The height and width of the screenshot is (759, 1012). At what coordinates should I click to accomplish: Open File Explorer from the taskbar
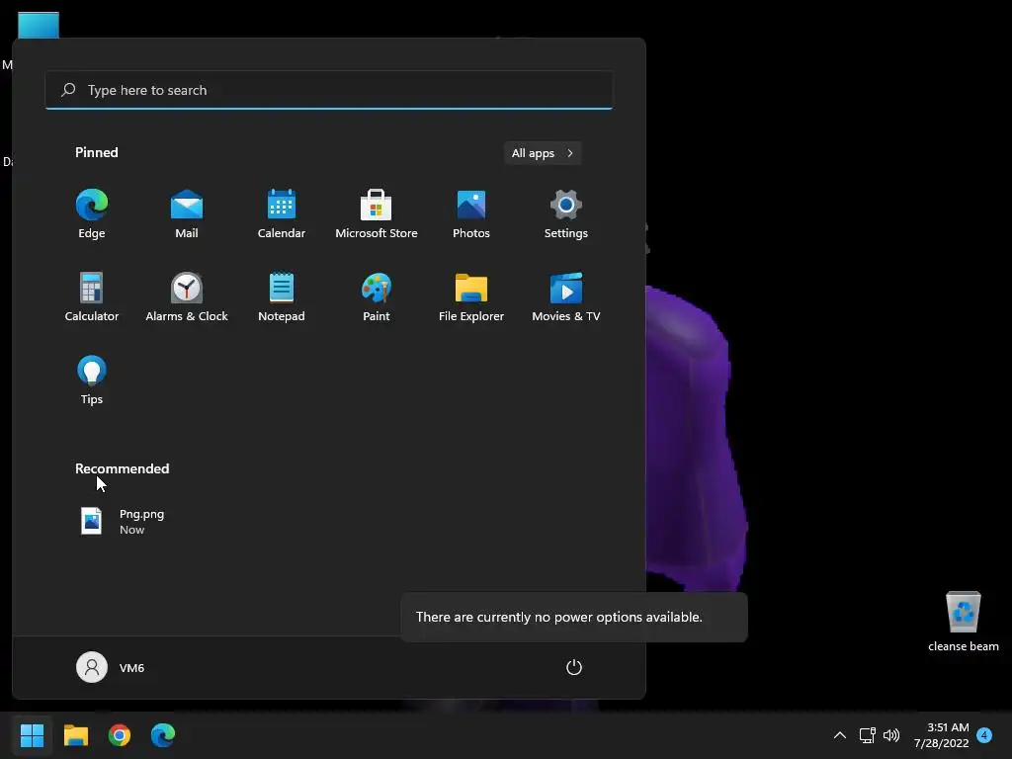(75, 734)
